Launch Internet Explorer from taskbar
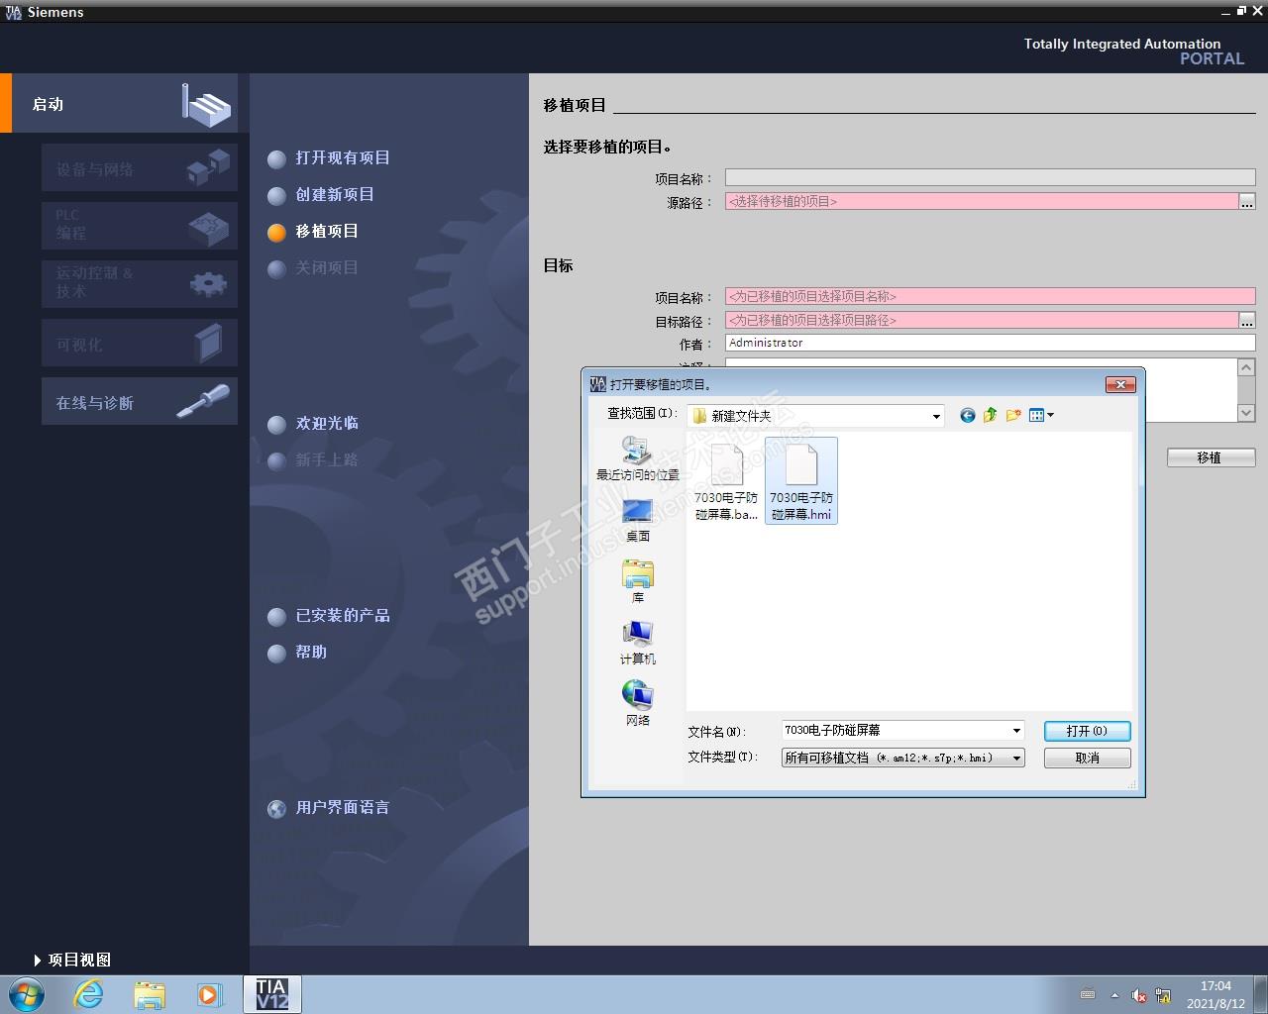Viewport: 1268px width, 1014px height. 89,994
